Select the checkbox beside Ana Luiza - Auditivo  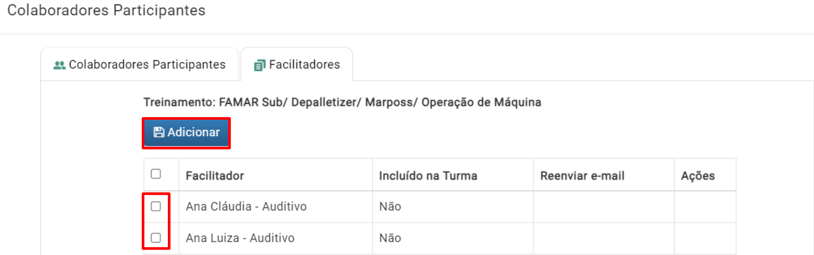pyautogui.click(x=156, y=238)
